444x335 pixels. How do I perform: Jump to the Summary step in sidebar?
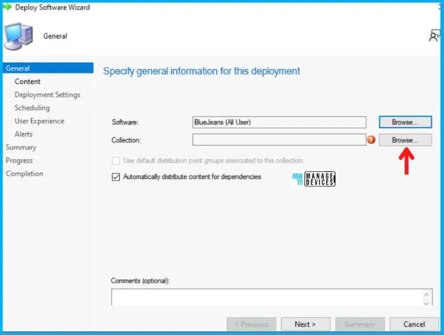[x=21, y=147]
